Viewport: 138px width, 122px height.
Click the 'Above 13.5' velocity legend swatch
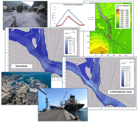click(66, 40)
